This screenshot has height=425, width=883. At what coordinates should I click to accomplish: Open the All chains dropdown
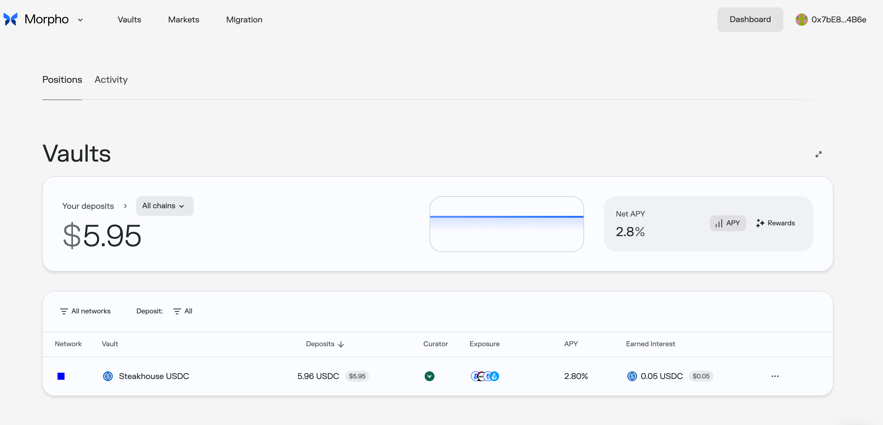click(165, 206)
